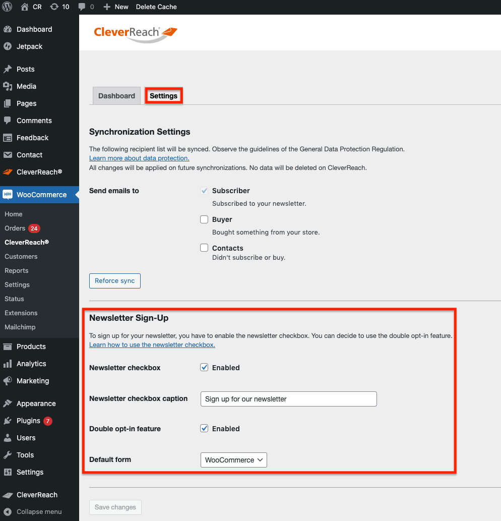501x521 pixels.
Task: Enable the Buyer checkbox
Action: click(204, 219)
